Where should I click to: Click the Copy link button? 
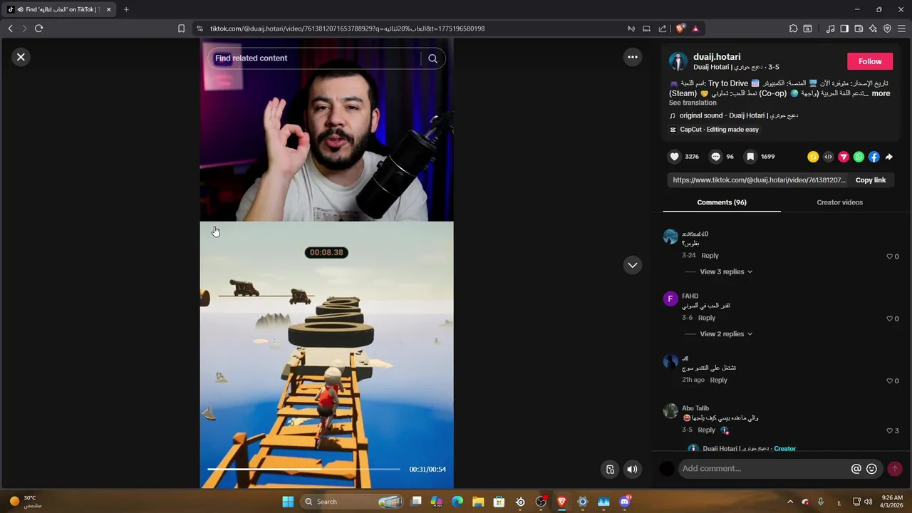pyautogui.click(x=870, y=180)
